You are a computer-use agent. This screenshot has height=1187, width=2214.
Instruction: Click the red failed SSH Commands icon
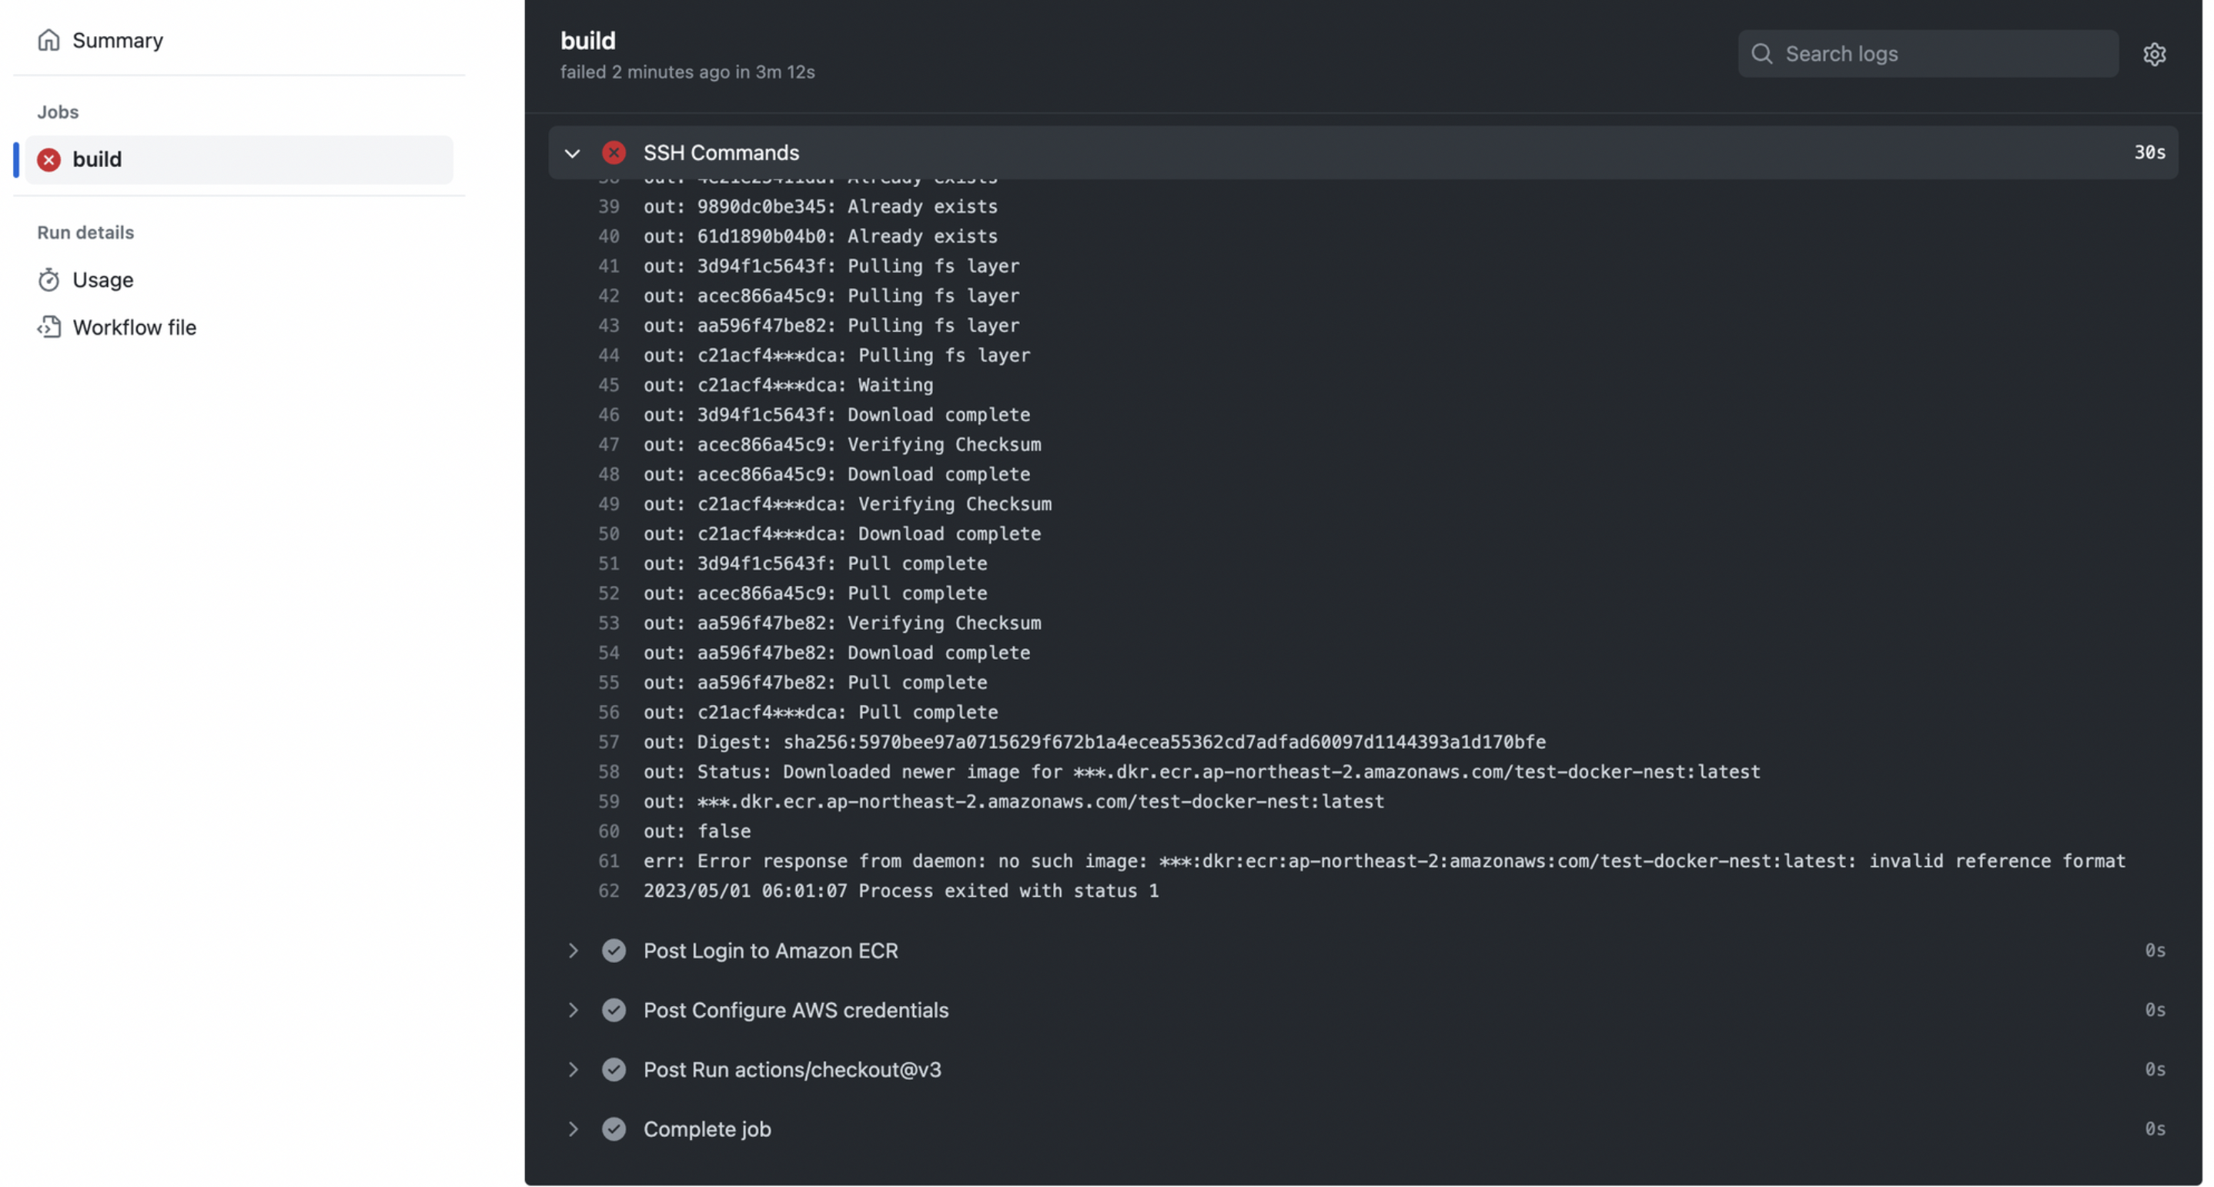614,153
